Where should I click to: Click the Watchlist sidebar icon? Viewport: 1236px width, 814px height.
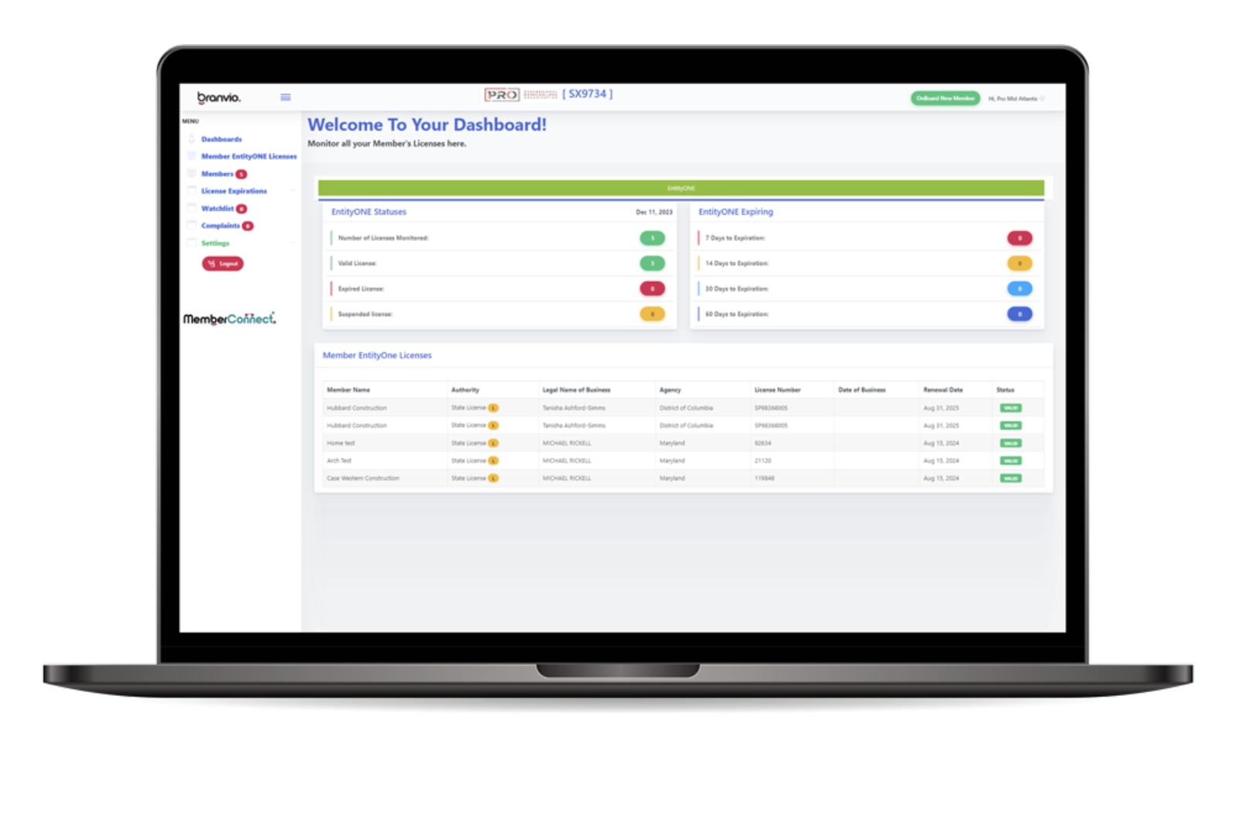(192, 208)
